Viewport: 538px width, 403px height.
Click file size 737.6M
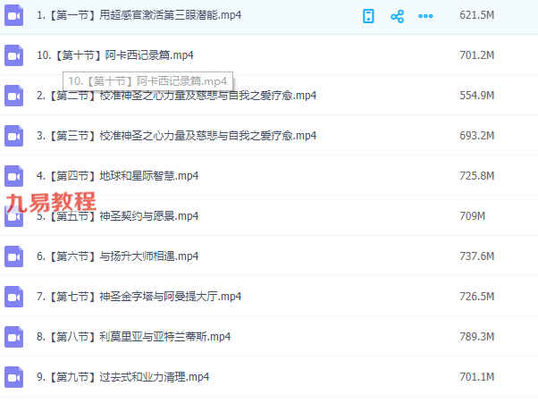476,256
